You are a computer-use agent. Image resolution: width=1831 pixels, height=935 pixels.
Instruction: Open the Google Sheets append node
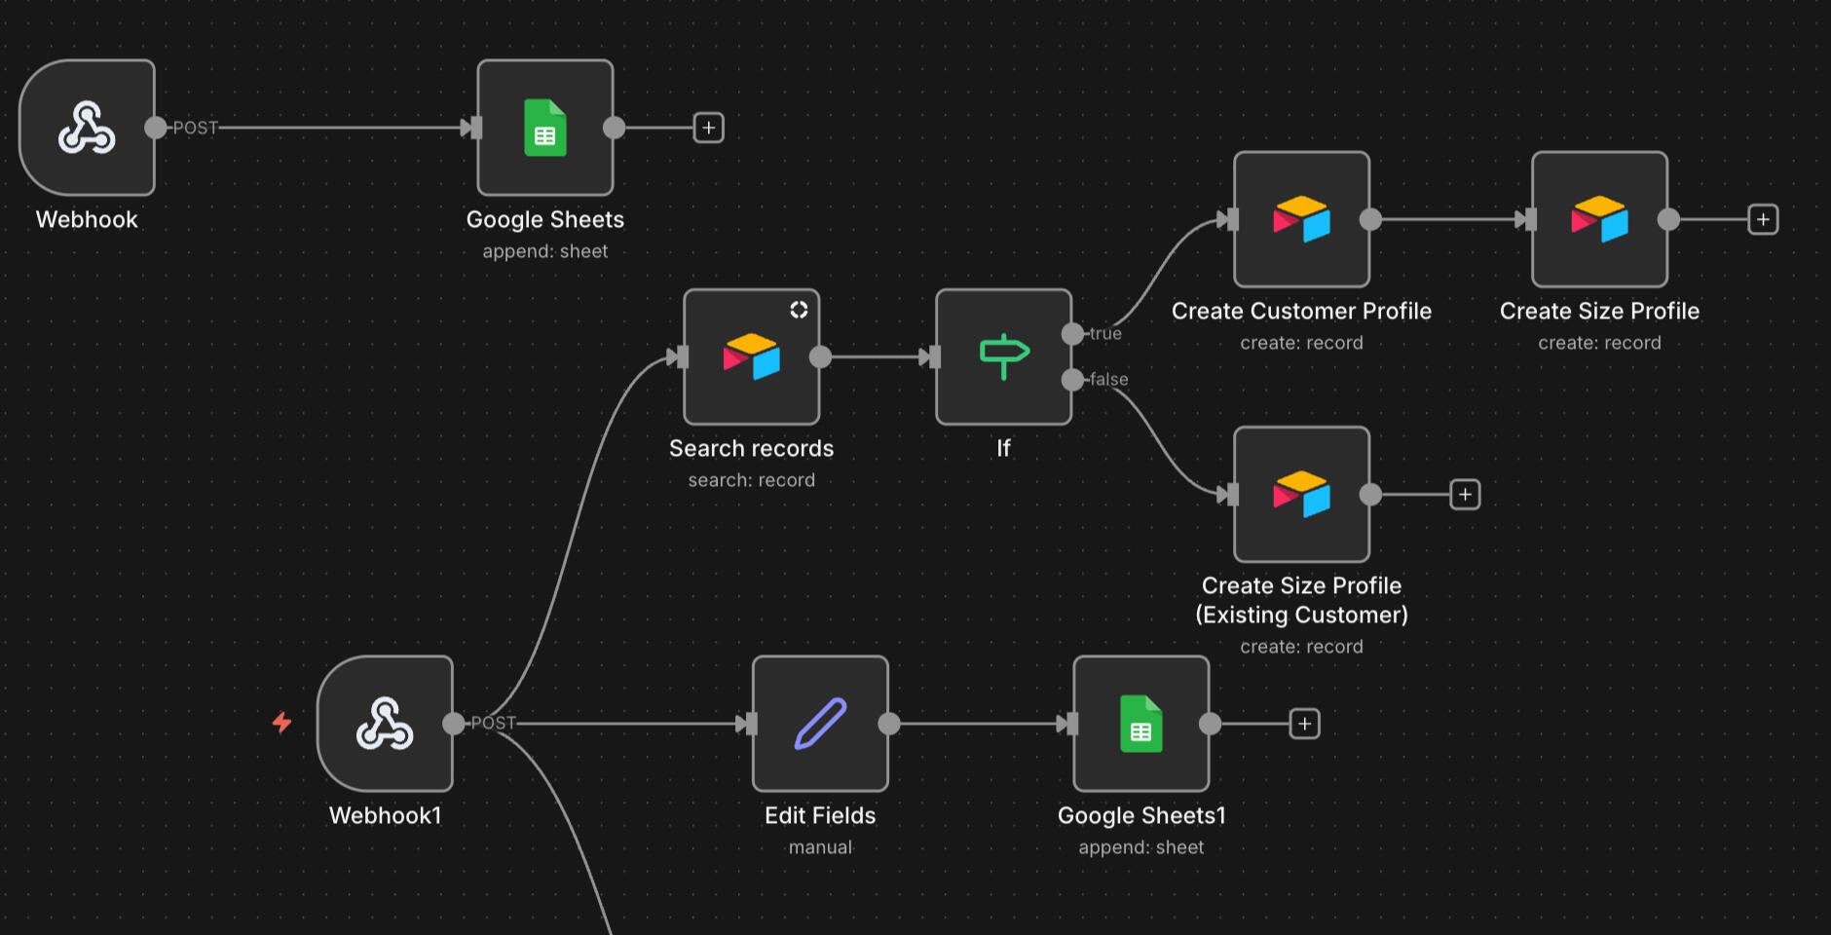tap(545, 128)
